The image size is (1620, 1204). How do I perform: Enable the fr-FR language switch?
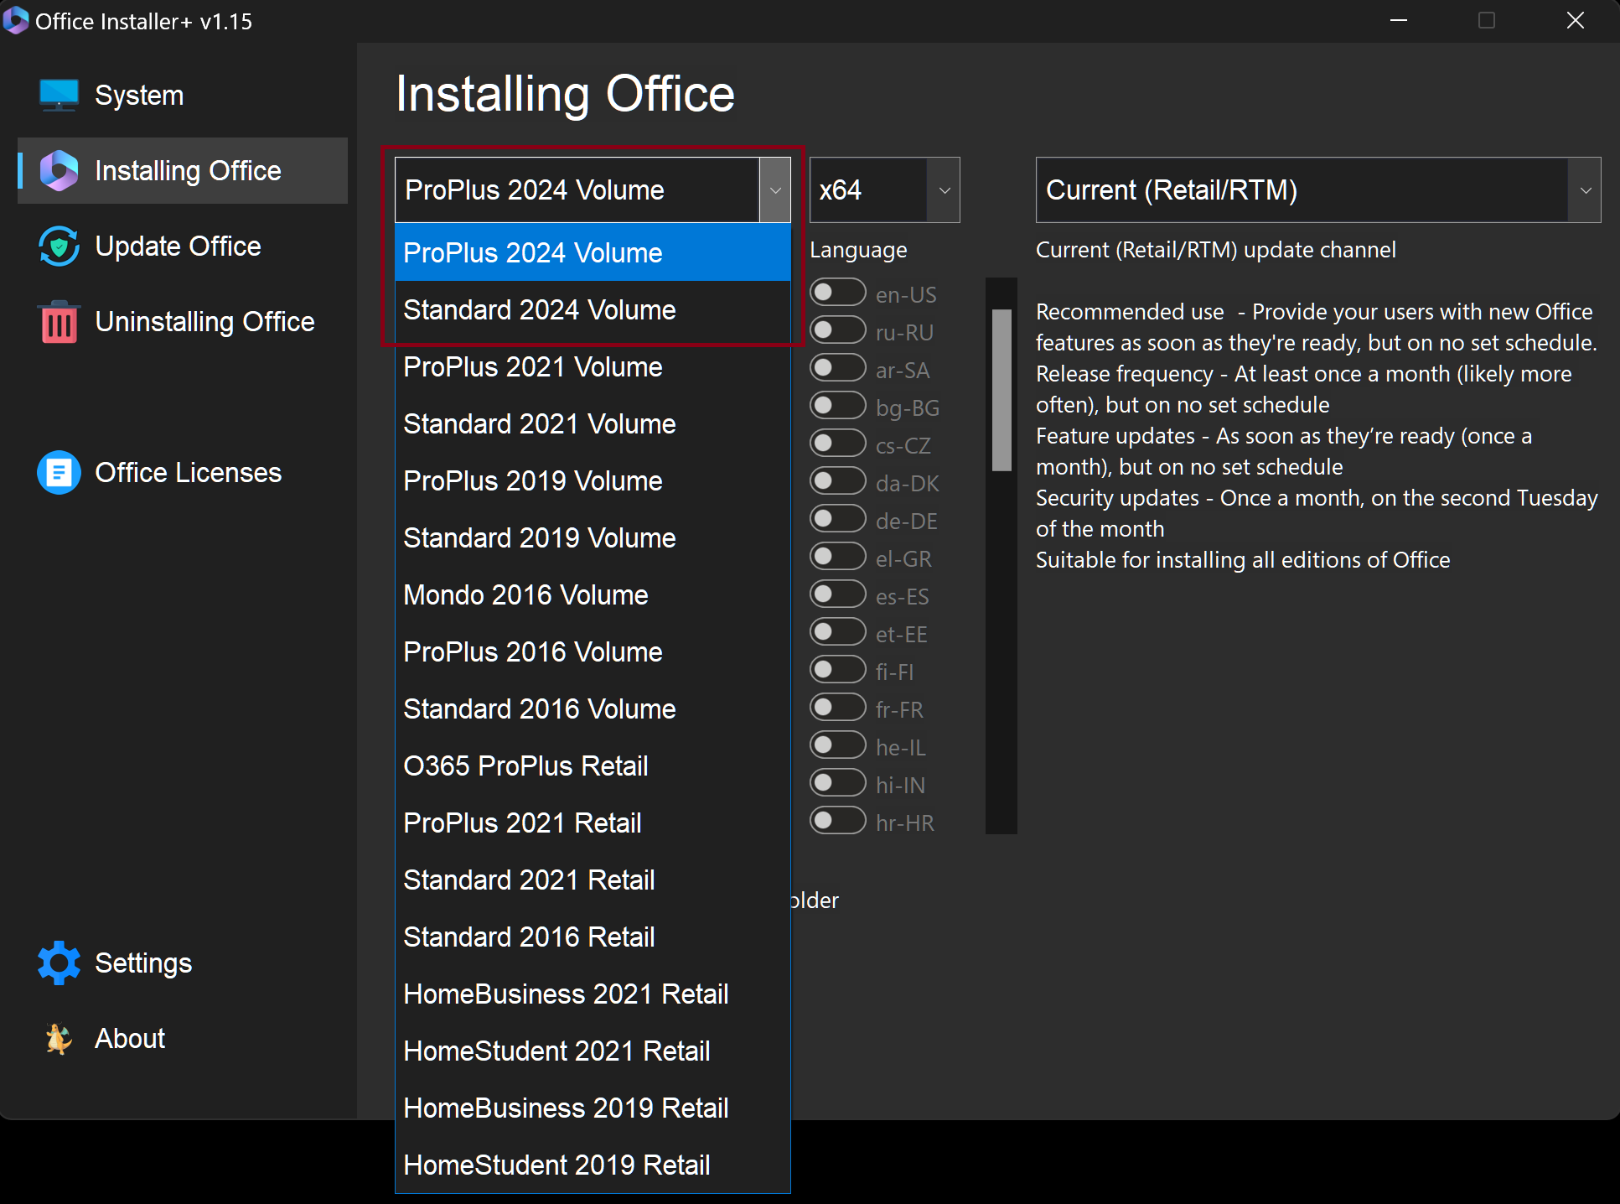point(837,708)
